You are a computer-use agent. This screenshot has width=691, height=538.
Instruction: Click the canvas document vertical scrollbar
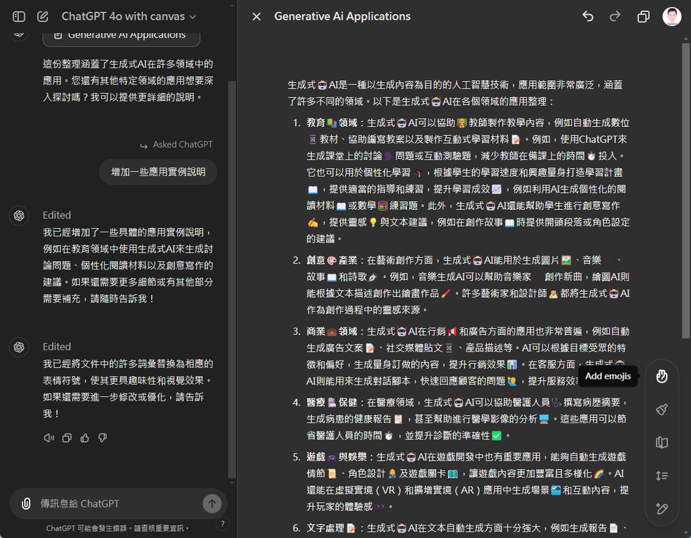click(686, 190)
